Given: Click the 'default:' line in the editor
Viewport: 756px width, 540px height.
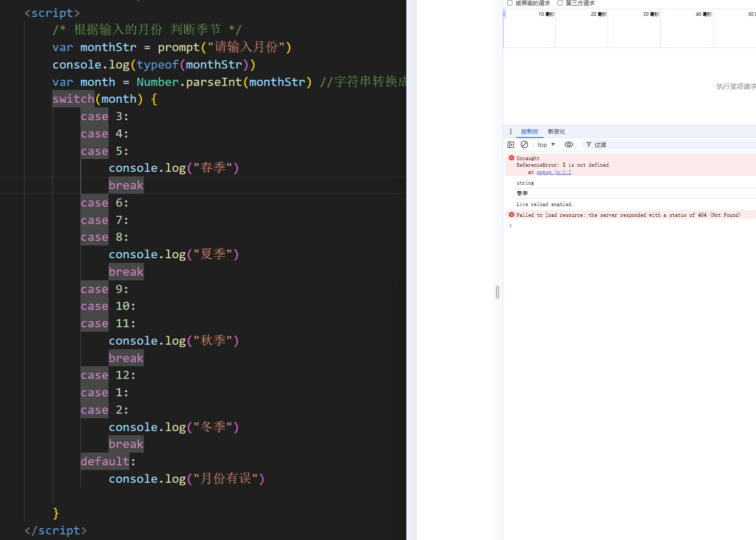Looking at the screenshot, I should pyautogui.click(x=108, y=462).
